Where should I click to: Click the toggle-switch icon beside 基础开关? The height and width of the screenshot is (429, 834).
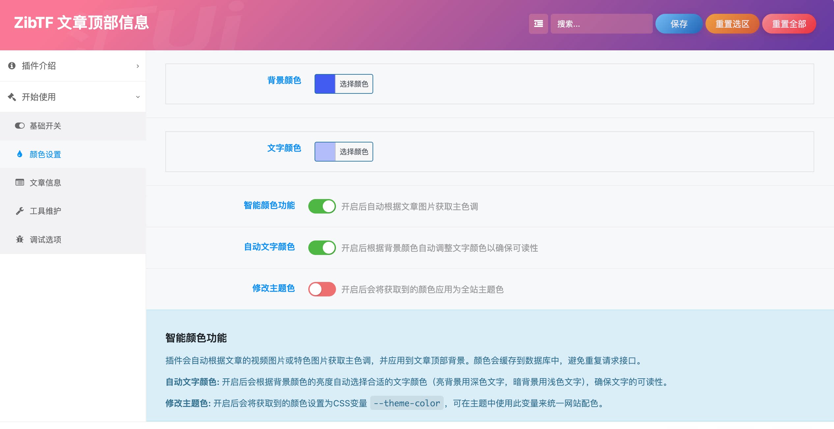point(20,126)
